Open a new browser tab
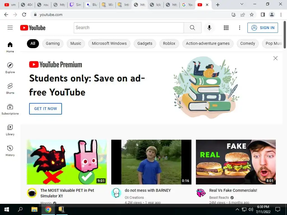 tap(217, 5)
